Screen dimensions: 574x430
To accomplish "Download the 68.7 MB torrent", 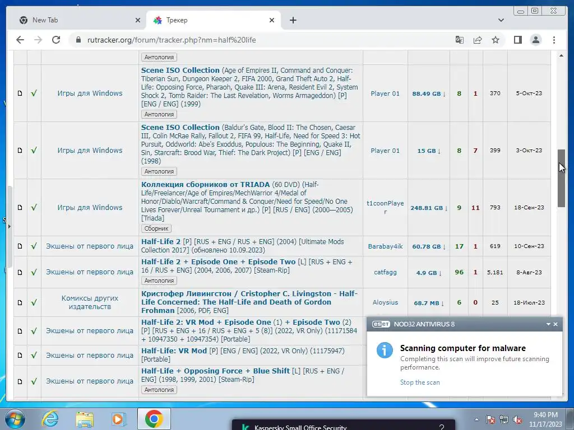I will (429, 303).
